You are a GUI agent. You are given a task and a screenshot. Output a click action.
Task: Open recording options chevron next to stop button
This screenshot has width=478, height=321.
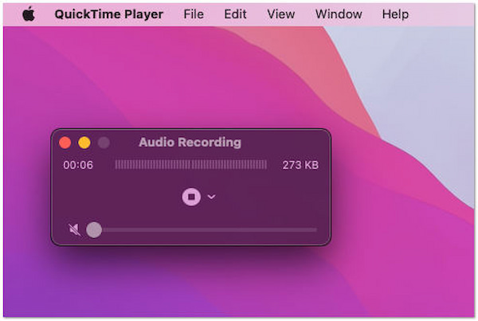[211, 197]
